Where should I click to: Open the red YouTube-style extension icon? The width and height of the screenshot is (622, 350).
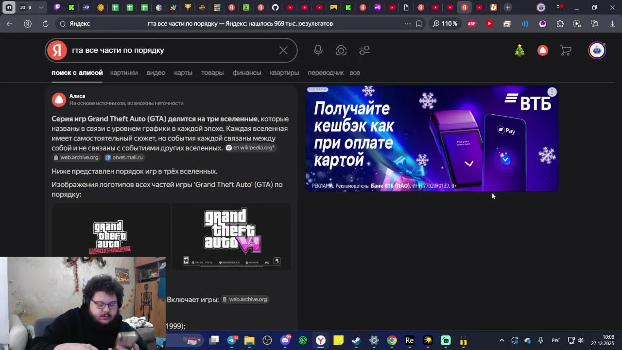[x=489, y=24]
